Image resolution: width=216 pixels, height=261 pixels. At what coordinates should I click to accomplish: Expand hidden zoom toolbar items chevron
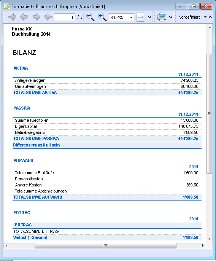pos(150,17)
